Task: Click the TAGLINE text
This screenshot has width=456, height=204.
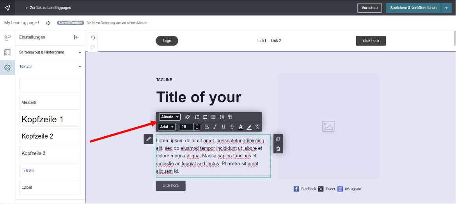Action: (164, 80)
